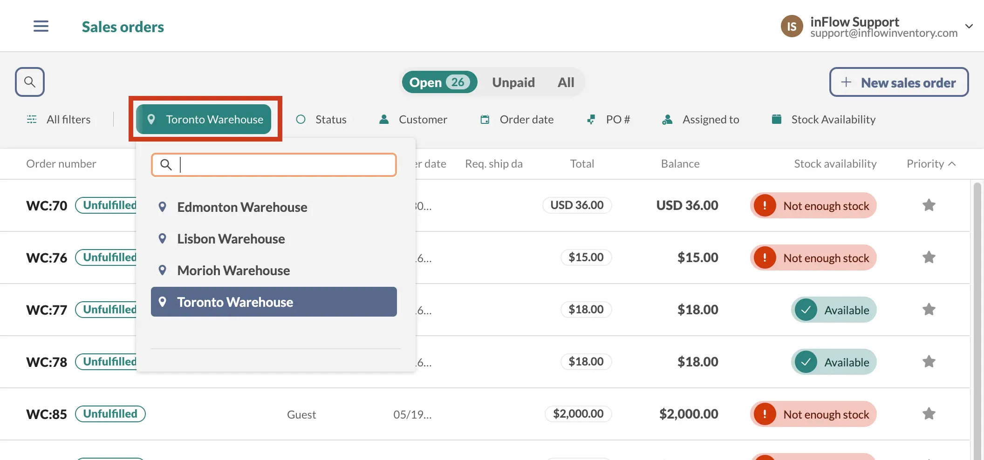Image resolution: width=984 pixels, height=460 pixels.
Task: Switch to the All tab
Action: pos(566,82)
